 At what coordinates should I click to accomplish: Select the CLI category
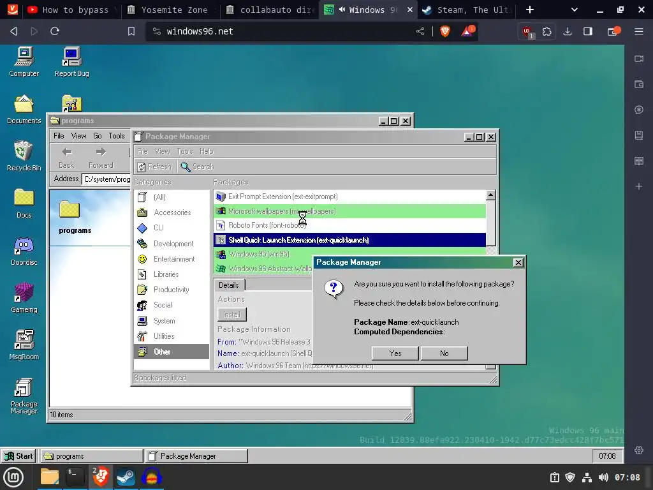click(171, 228)
